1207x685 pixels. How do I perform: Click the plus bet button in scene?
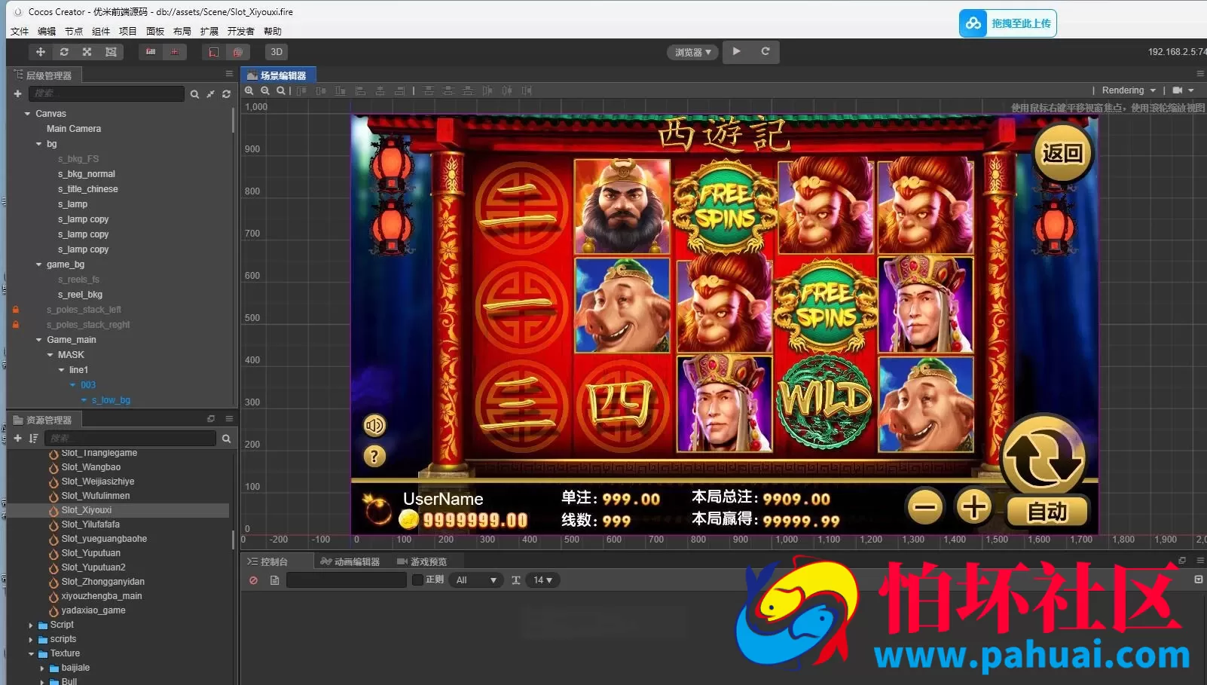pyautogui.click(x=973, y=507)
